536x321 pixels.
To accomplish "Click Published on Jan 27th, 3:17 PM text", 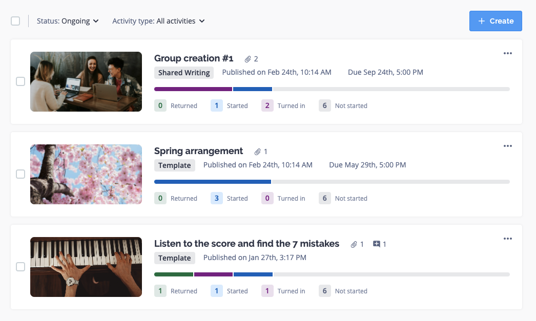I will pyautogui.click(x=255, y=258).
